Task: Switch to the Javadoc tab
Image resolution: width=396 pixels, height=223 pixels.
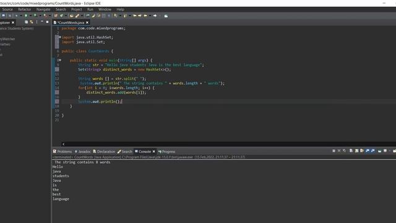Action: 82,151
